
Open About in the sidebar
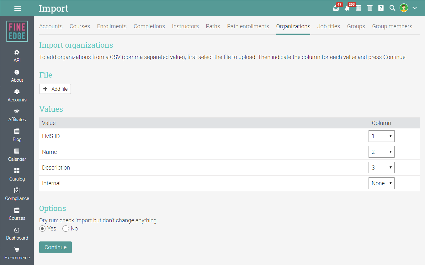[17, 76]
